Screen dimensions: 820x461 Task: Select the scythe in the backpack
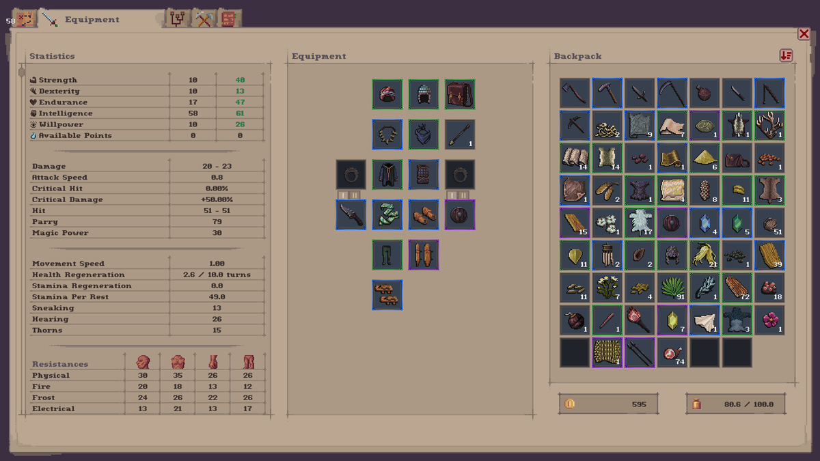point(672,93)
